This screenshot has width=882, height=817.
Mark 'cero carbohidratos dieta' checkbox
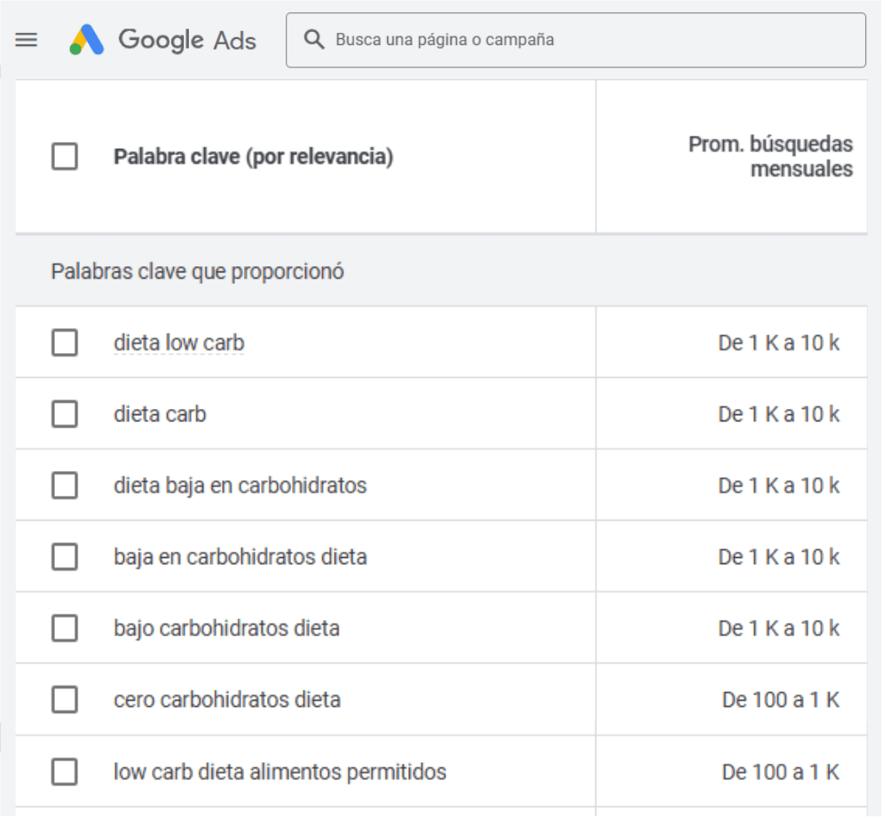(64, 701)
